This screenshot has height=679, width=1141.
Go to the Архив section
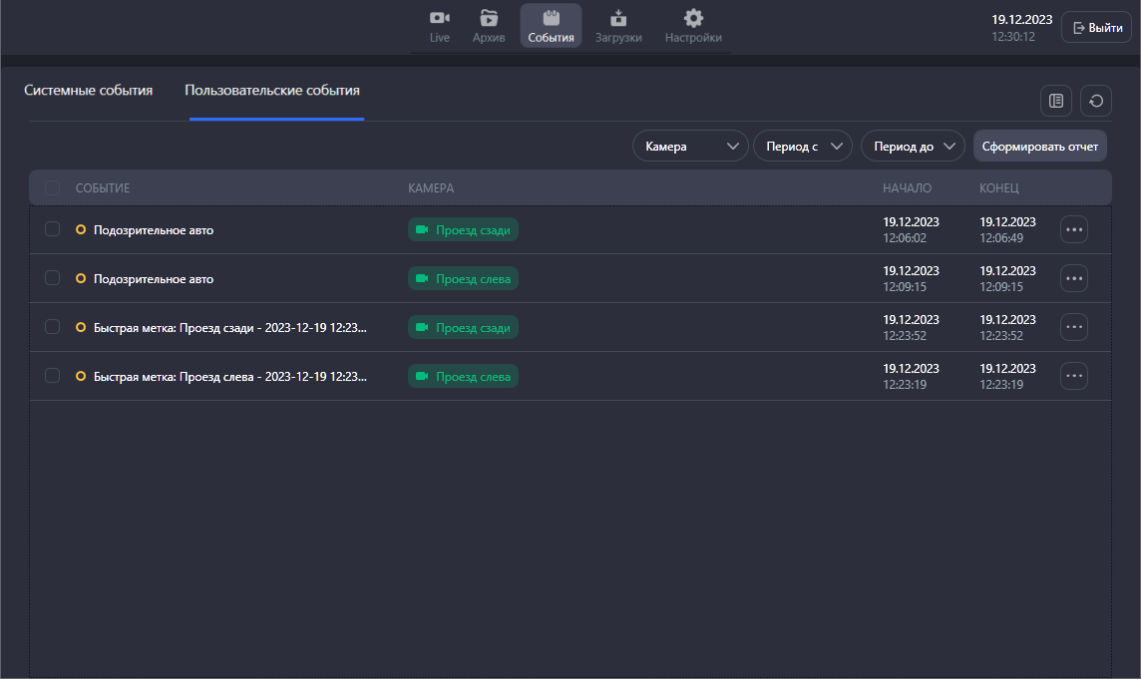(x=489, y=27)
